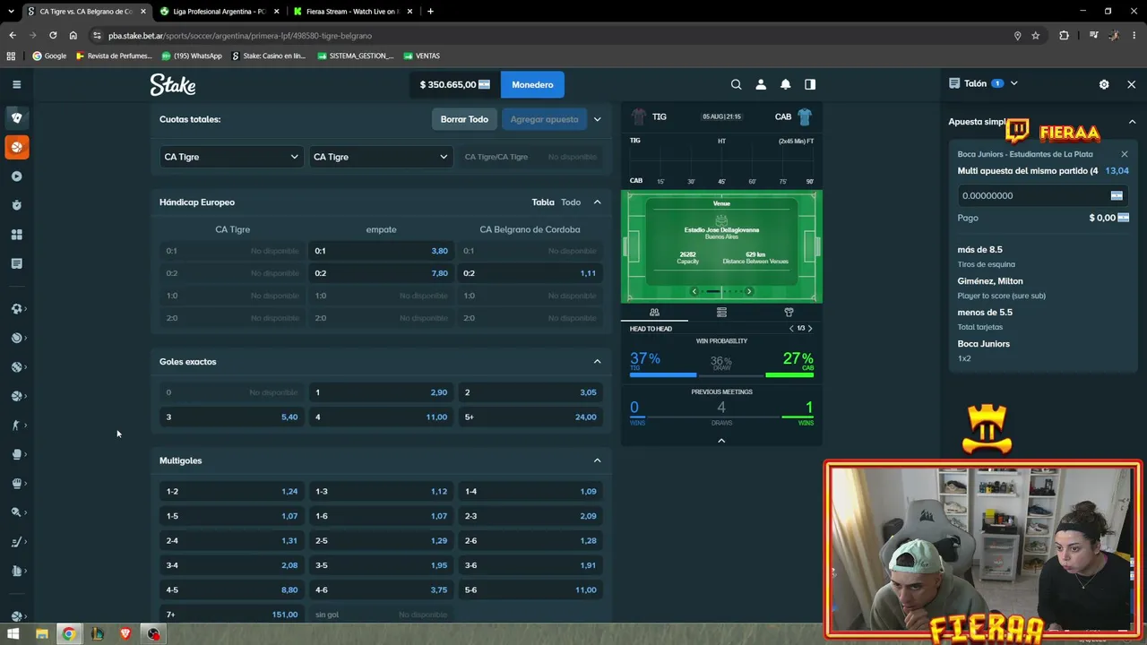This screenshot has height=645, width=1147.
Task: Collapse the Multigoles section
Action: (x=597, y=460)
